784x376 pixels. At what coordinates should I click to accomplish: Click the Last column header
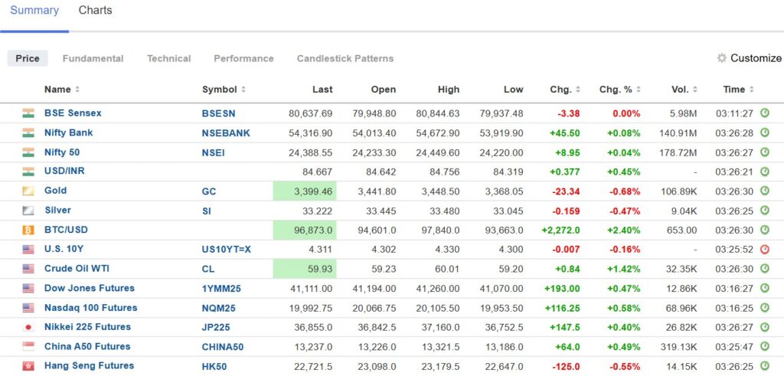[x=322, y=90]
